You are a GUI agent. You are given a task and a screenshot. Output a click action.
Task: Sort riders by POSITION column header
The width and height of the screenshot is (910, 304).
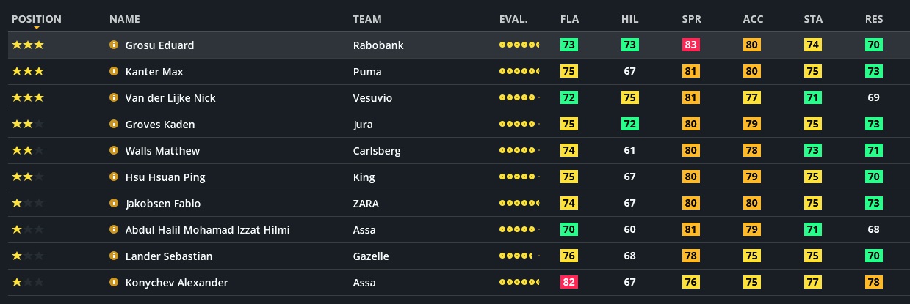[37, 19]
